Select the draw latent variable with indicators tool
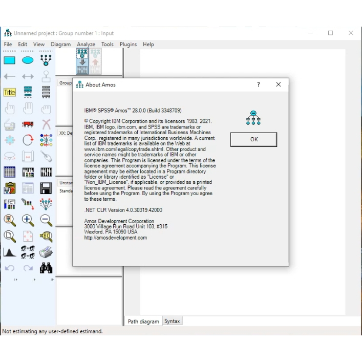This screenshot has height=362, width=362. tap(46, 60)
